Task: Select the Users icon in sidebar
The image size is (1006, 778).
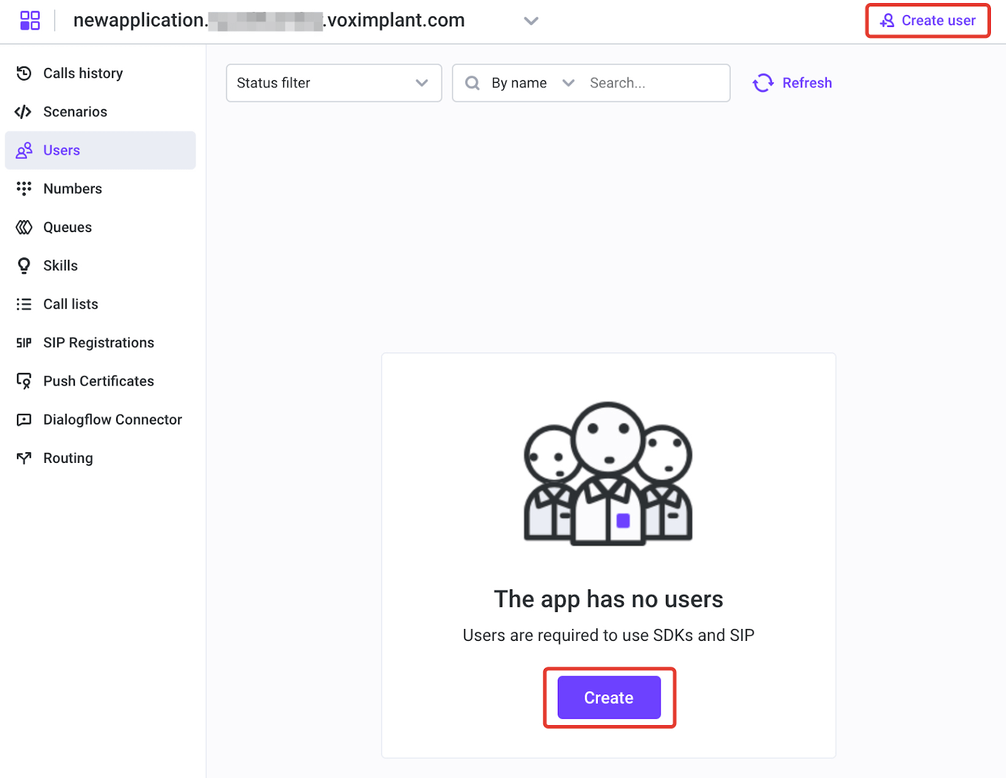Action: click(24, 150)
